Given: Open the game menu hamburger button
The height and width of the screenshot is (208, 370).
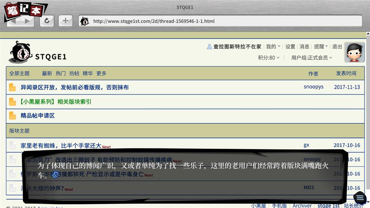Looking at the screenshot, I should point(360,198).
